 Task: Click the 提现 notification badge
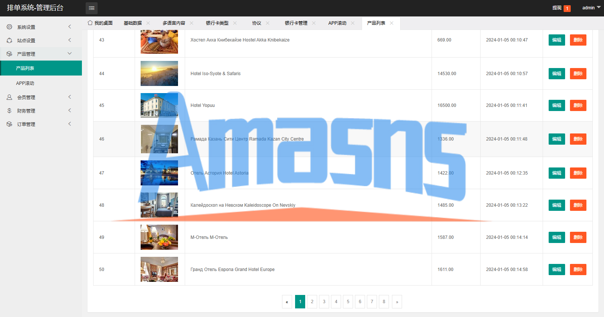pos(567,8)
